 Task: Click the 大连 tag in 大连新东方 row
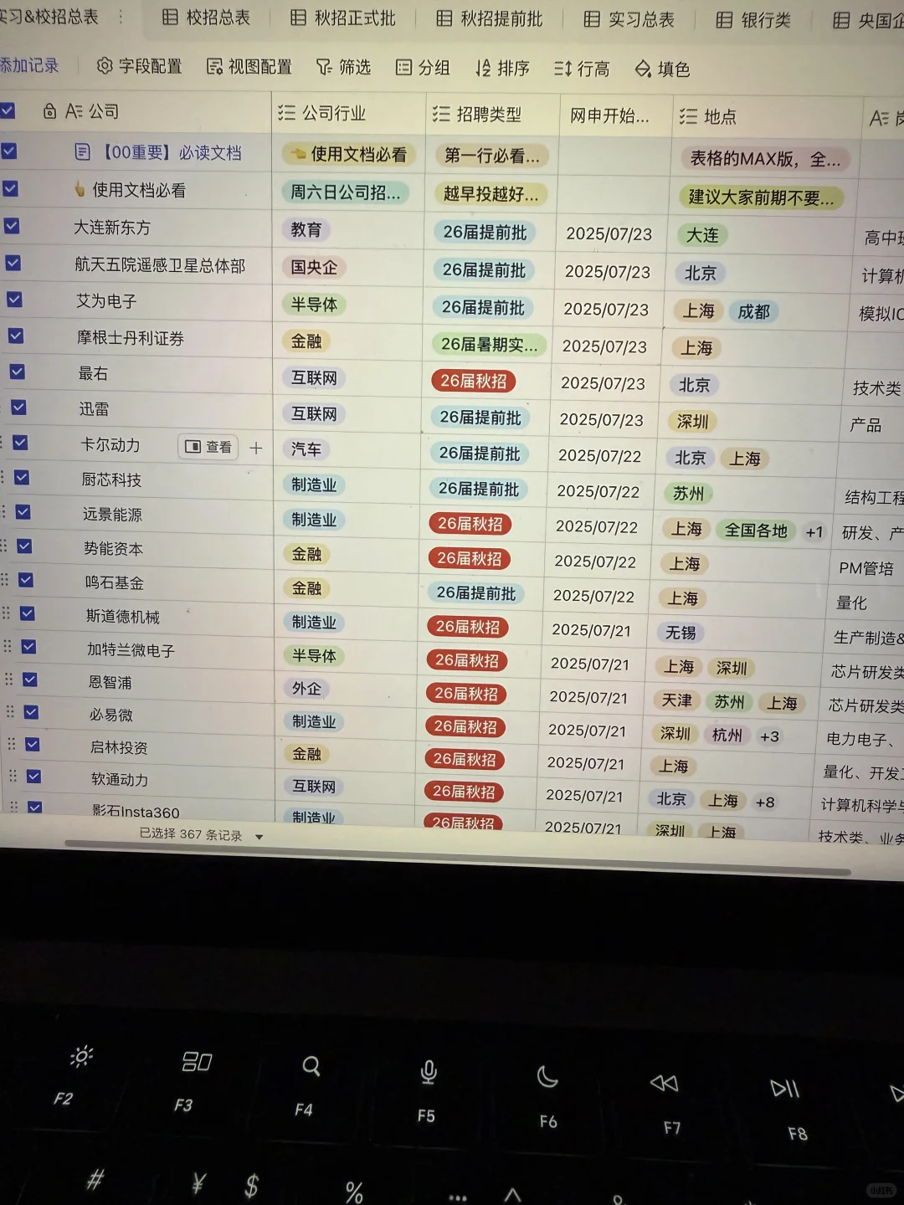(x=702, y=236)
